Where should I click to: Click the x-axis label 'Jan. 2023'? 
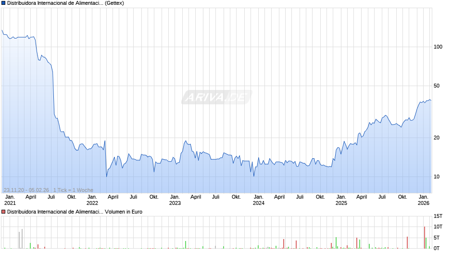[175, 200]
